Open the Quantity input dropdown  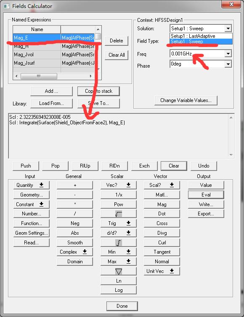point(32,185)
